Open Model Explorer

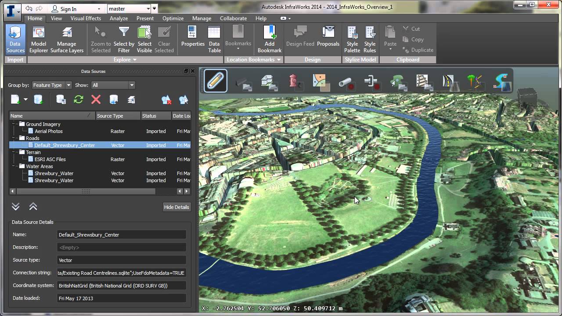click(39, 39)
